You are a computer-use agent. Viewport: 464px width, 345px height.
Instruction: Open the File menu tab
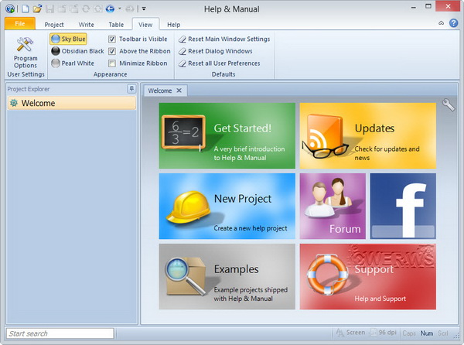click(19, 25)
